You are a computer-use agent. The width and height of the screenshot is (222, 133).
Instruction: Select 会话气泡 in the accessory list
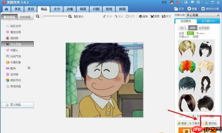click(x=13, y=56)
